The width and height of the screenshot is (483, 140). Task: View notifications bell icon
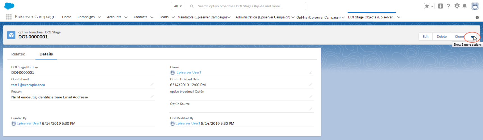[x=465, y=6]
